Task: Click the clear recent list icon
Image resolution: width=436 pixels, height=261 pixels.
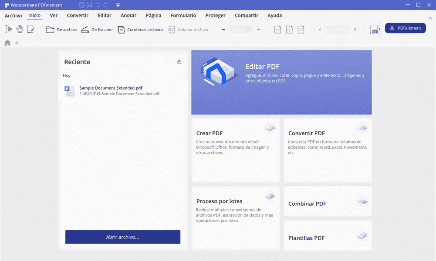Action: 179,62
